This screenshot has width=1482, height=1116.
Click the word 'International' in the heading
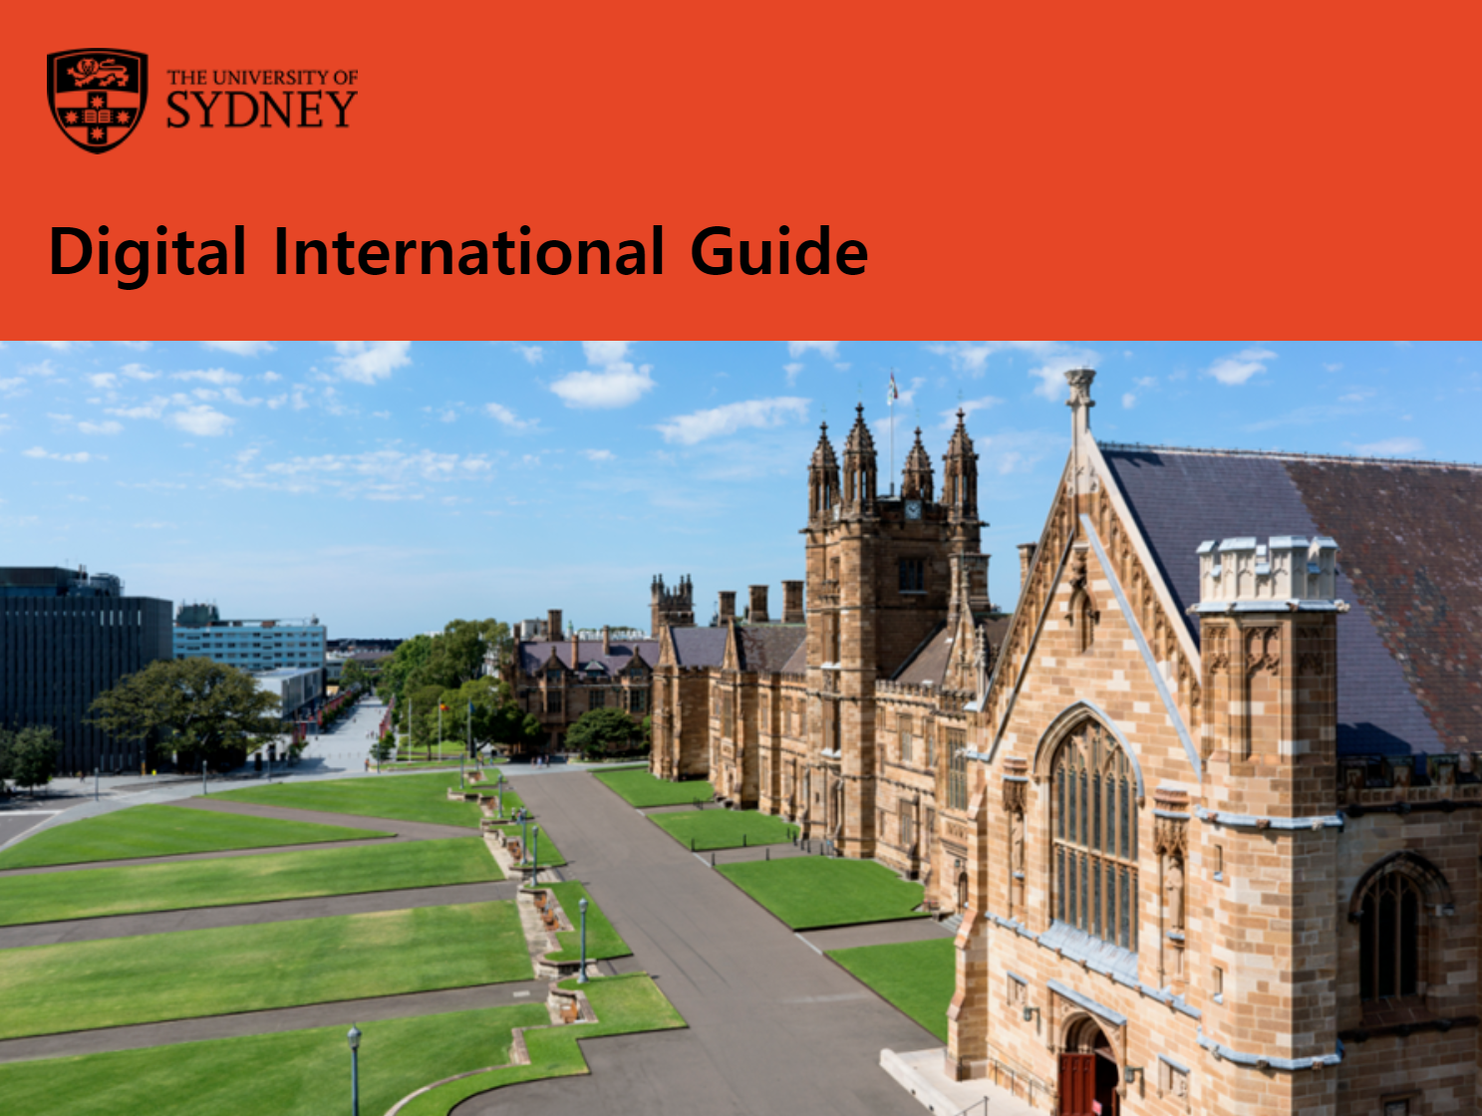tap(468, 251)
